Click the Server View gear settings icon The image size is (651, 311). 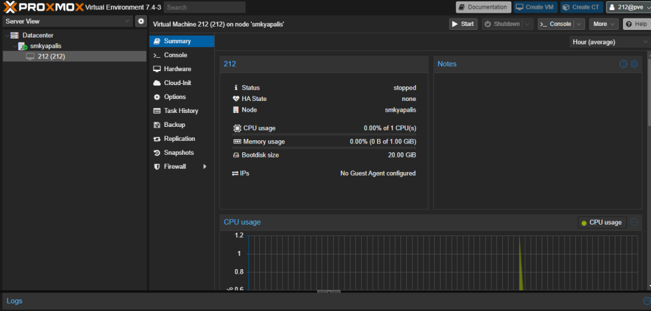(141, 22)
